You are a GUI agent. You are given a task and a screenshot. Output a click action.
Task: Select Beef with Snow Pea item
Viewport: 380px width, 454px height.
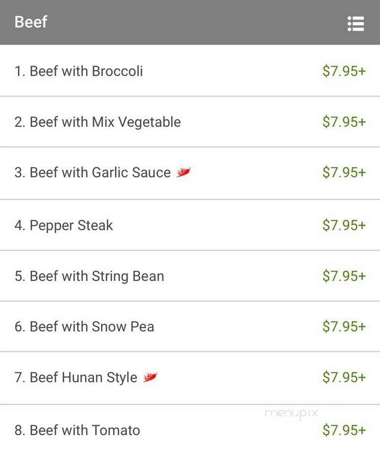tap(190, 326)
